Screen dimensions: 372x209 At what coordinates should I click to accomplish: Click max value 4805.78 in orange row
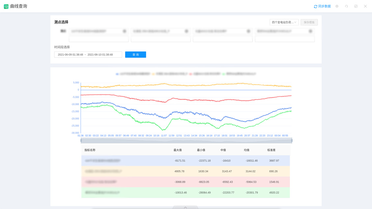(179, 171)
